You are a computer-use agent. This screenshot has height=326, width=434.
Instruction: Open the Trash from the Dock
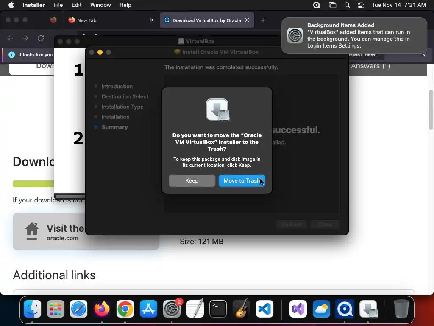click(401, 309)
